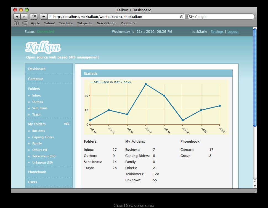Reload the page with the refresh icon

181,17
